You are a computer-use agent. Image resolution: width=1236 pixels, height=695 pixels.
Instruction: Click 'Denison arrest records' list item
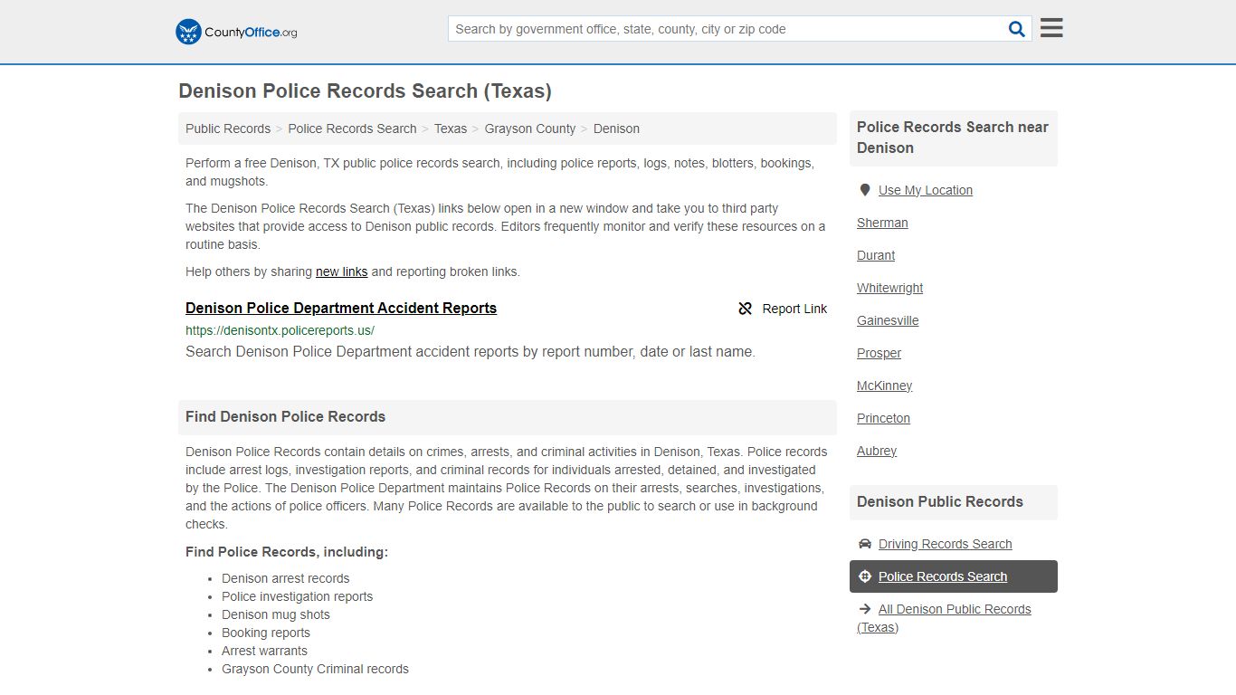pyautogui.click(x=286, y=578)
